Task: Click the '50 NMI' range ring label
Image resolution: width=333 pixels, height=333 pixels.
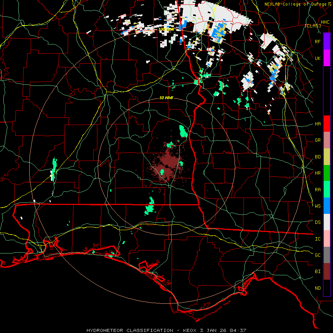Action: click(166, 98)
